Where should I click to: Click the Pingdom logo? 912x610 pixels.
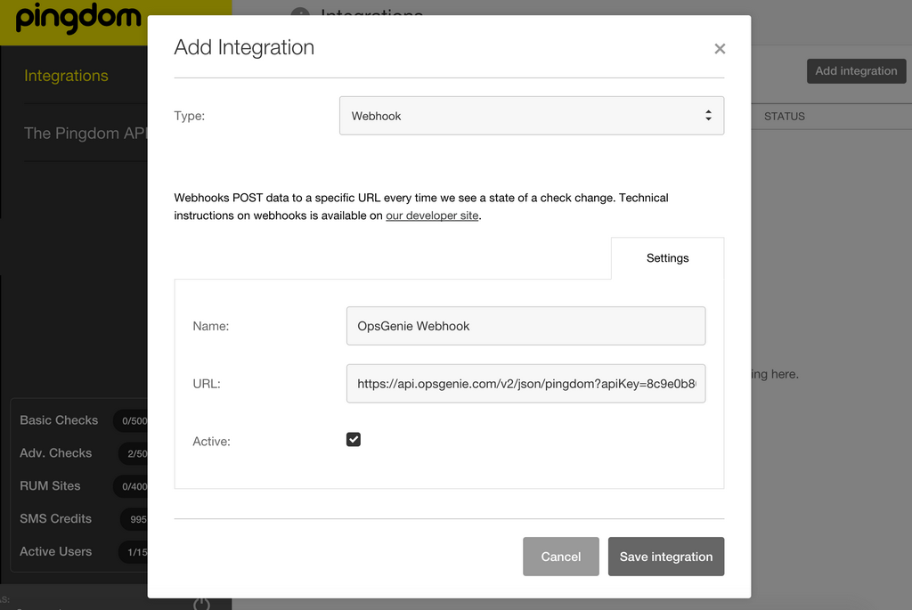(78, 18)
